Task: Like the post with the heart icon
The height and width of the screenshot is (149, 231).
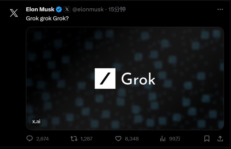Action: 118,139
